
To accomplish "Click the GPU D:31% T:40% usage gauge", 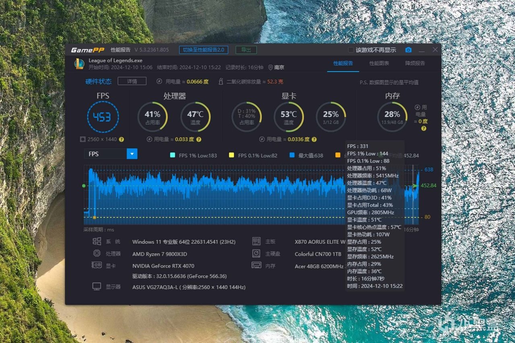I will click(x=246, y=117).
